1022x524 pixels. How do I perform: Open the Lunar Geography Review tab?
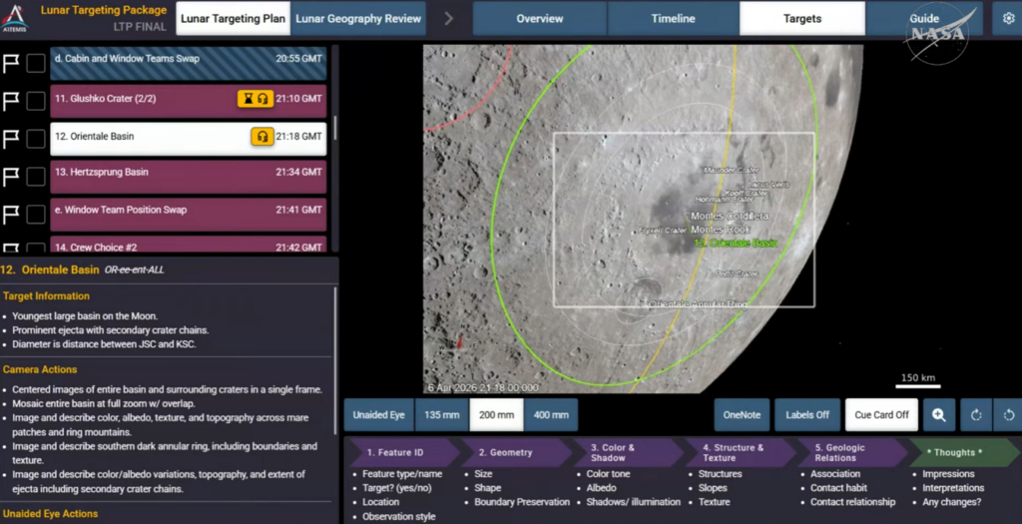360,19
